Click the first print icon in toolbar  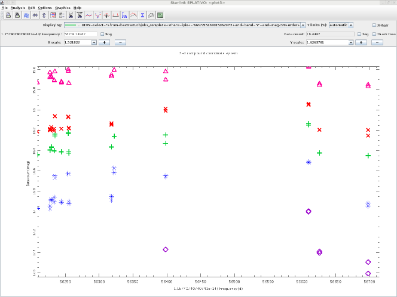click(8, 15)
